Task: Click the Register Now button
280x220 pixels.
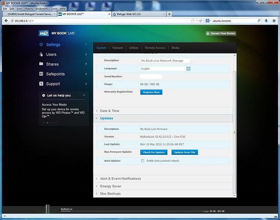Action: 151,92
